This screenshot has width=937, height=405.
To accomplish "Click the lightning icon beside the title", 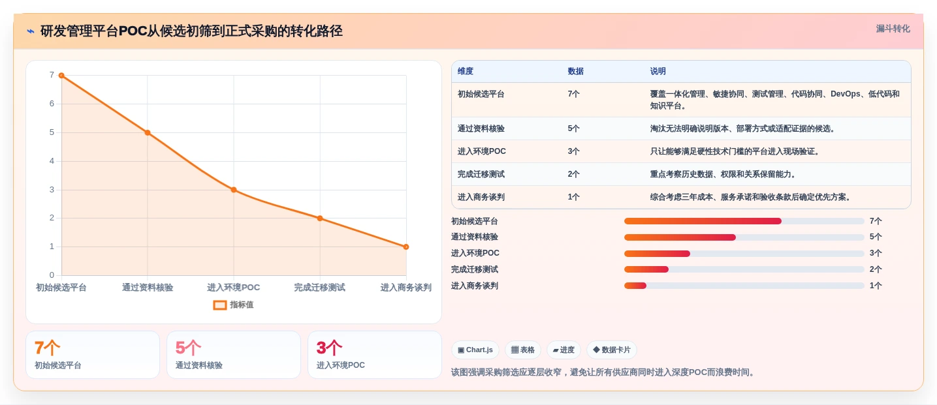I will (x=31, y=31).
